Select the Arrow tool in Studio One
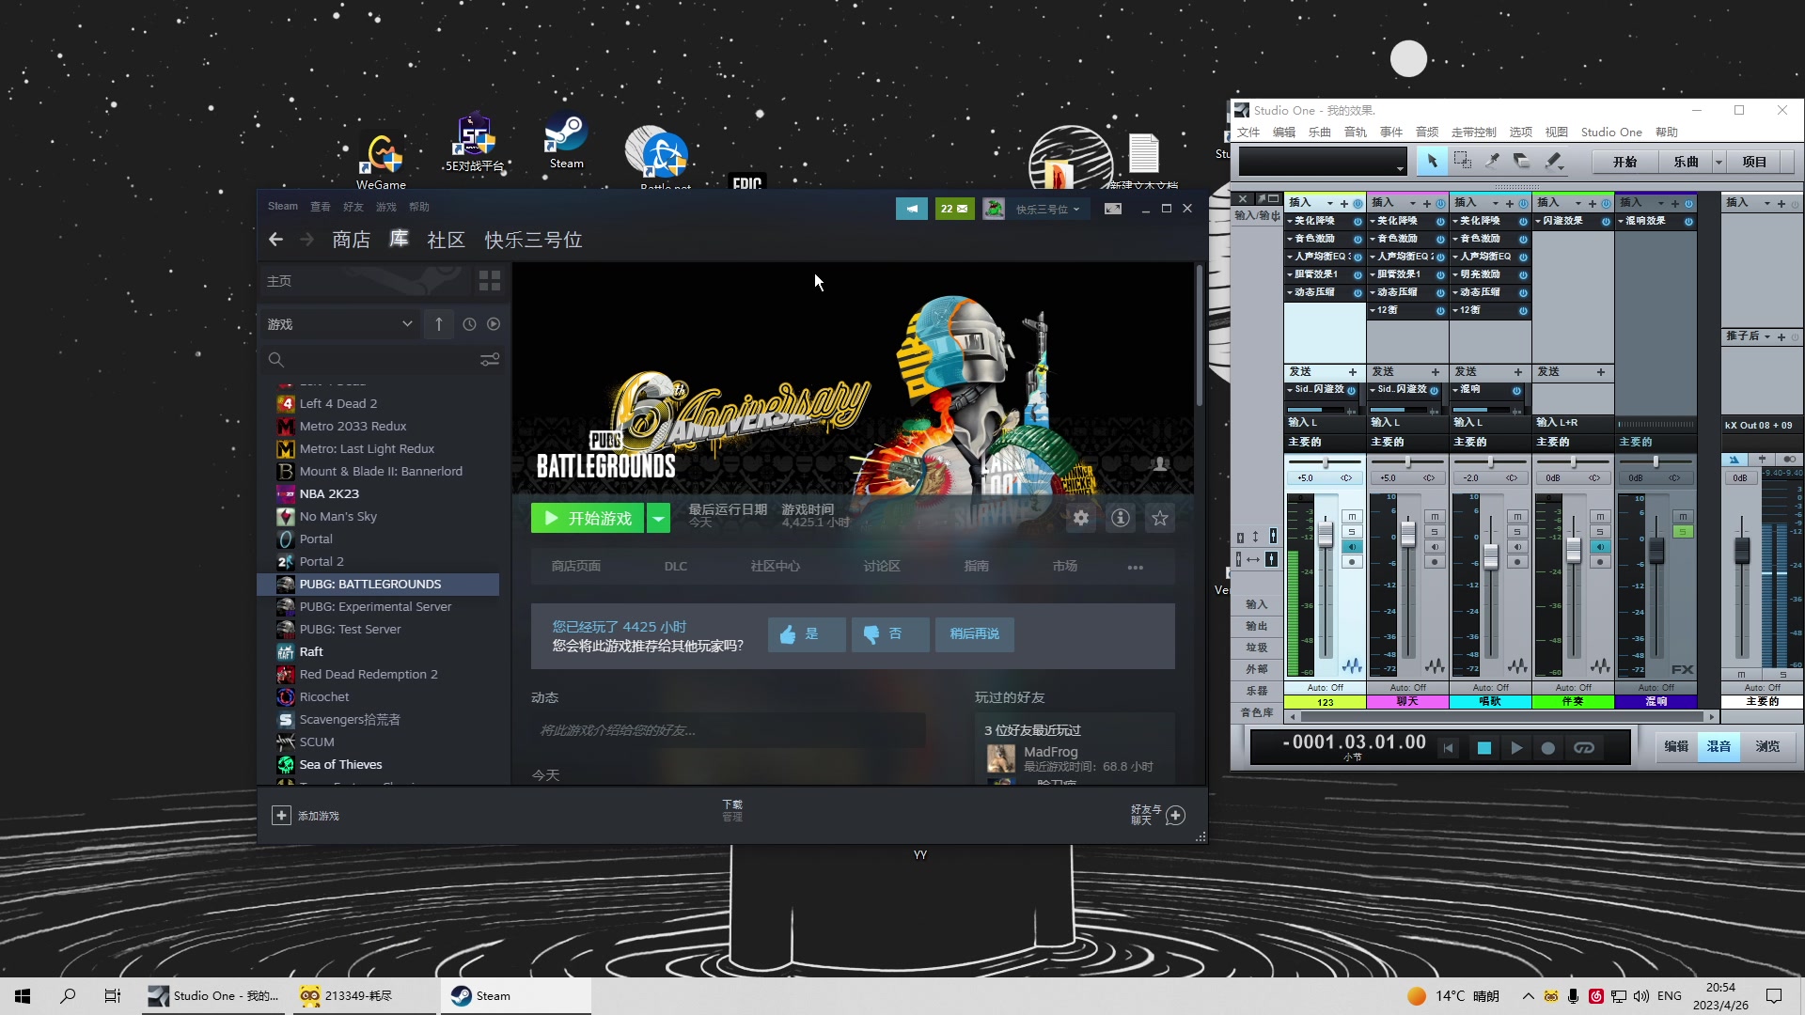 [x=1432, y=162]
